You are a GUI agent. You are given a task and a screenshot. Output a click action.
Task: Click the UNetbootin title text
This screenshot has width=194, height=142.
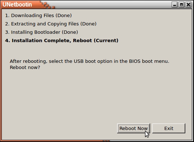17,5
